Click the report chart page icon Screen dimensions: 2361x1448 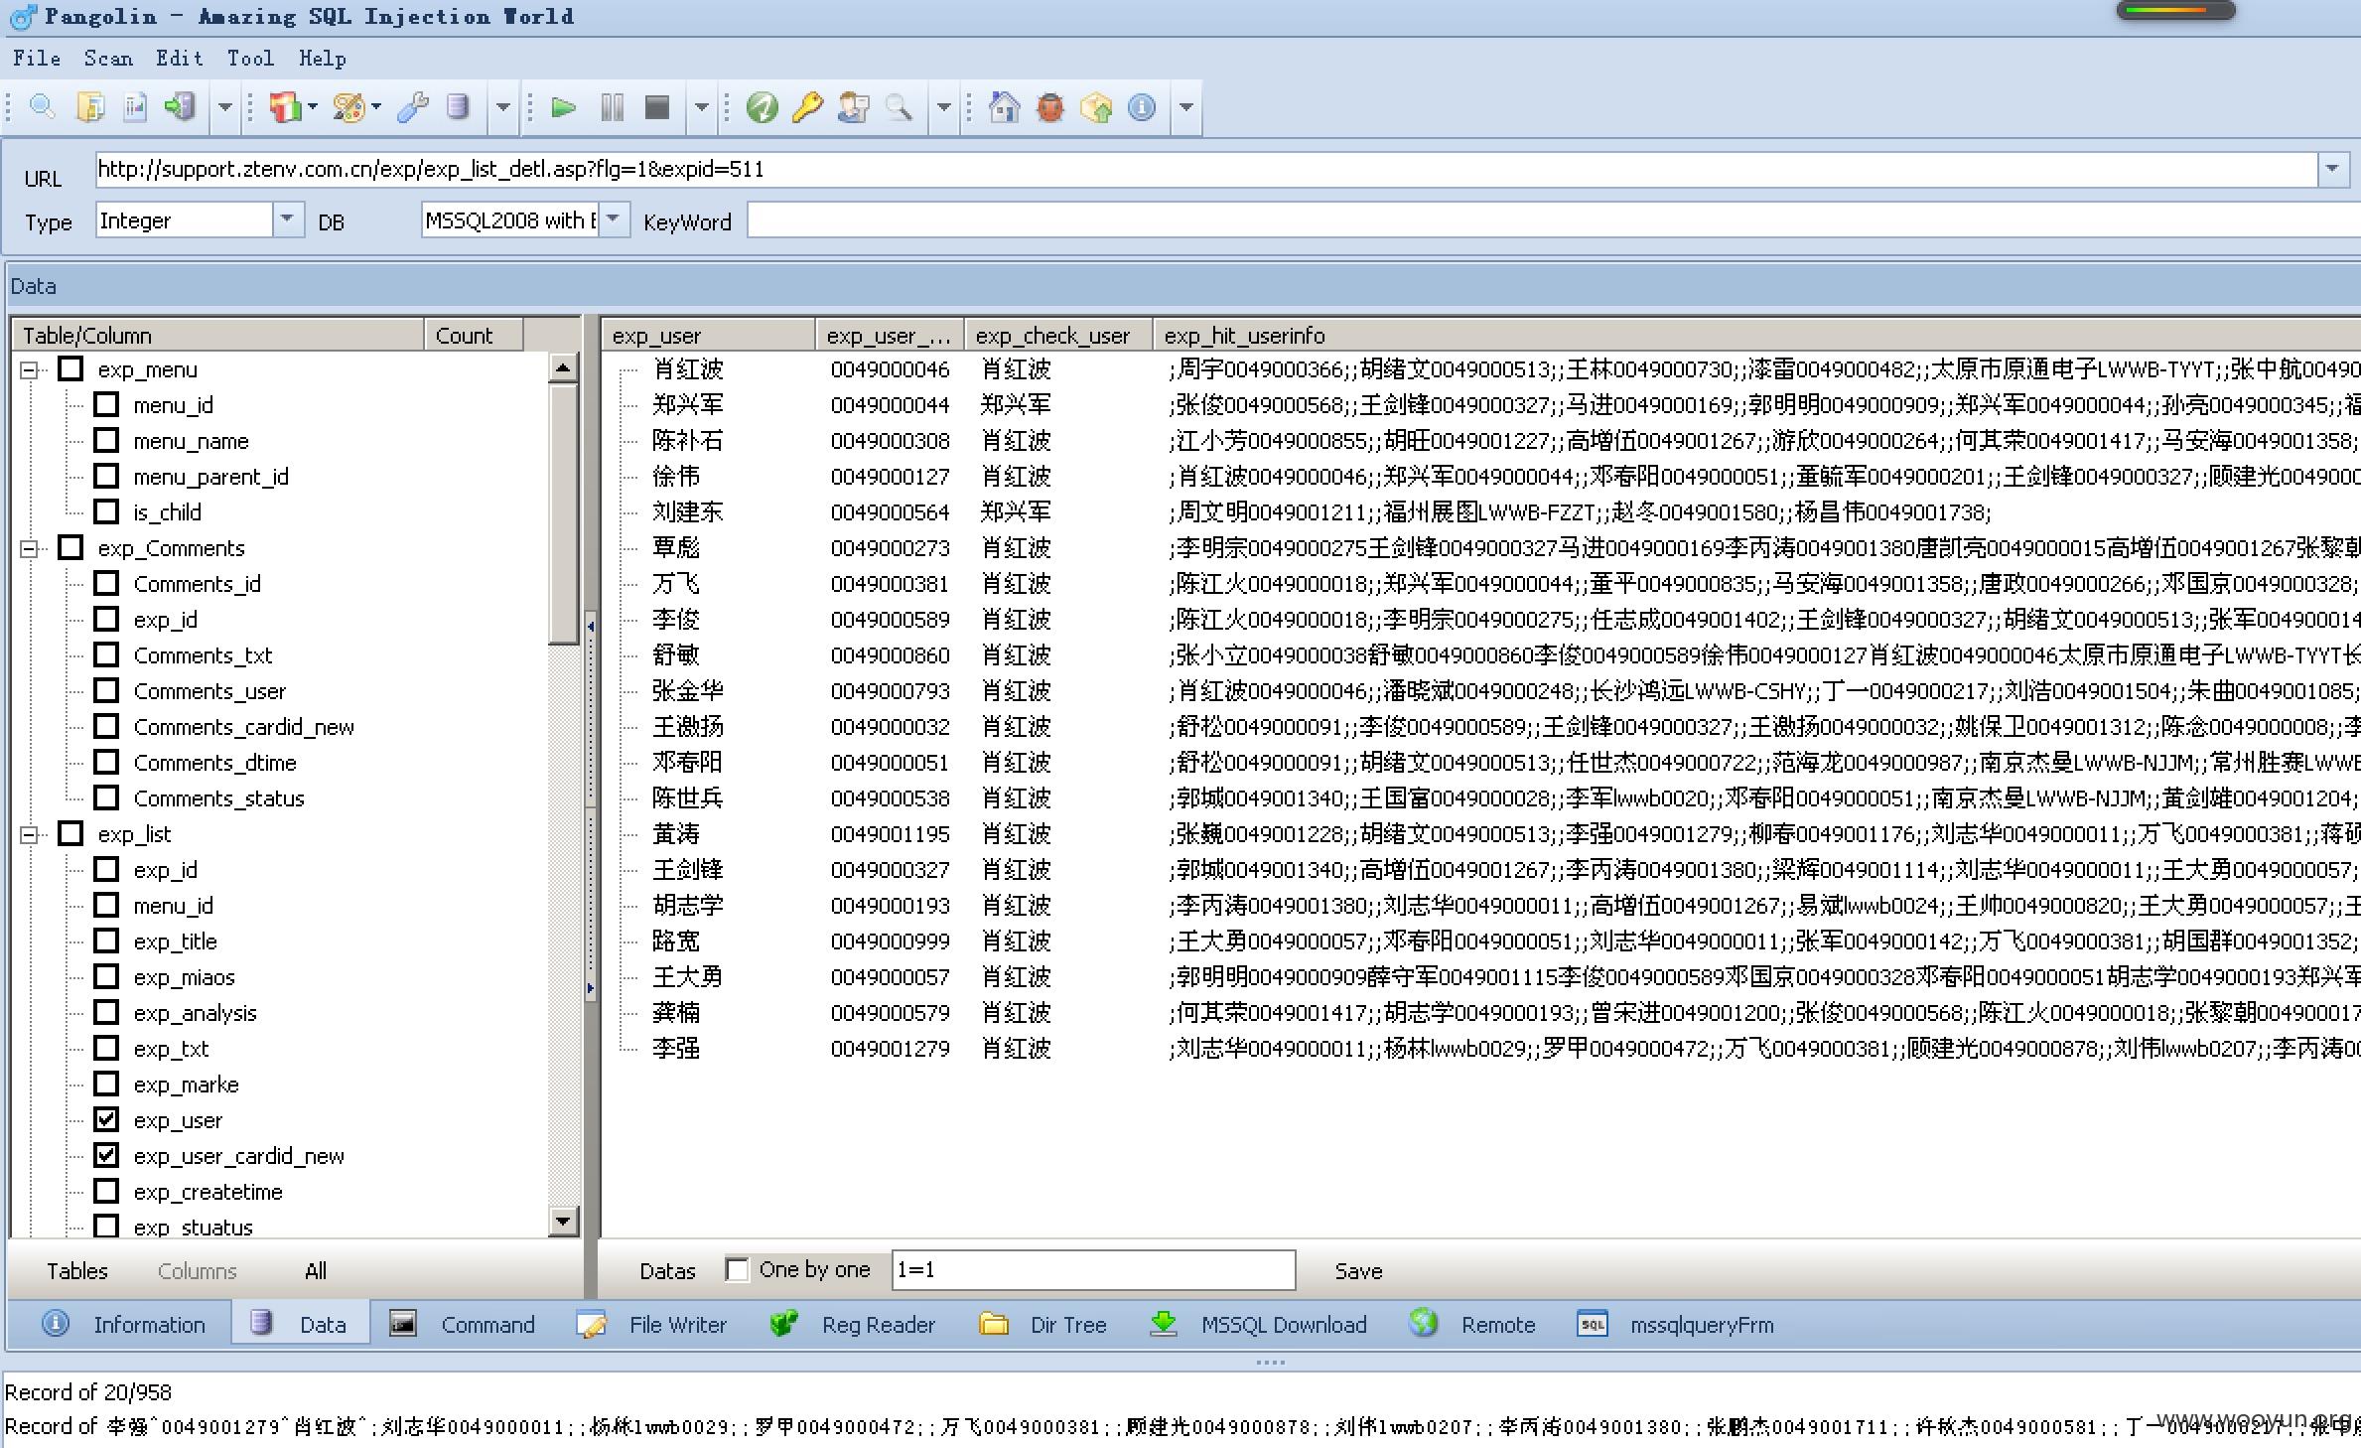pos(135,106)
